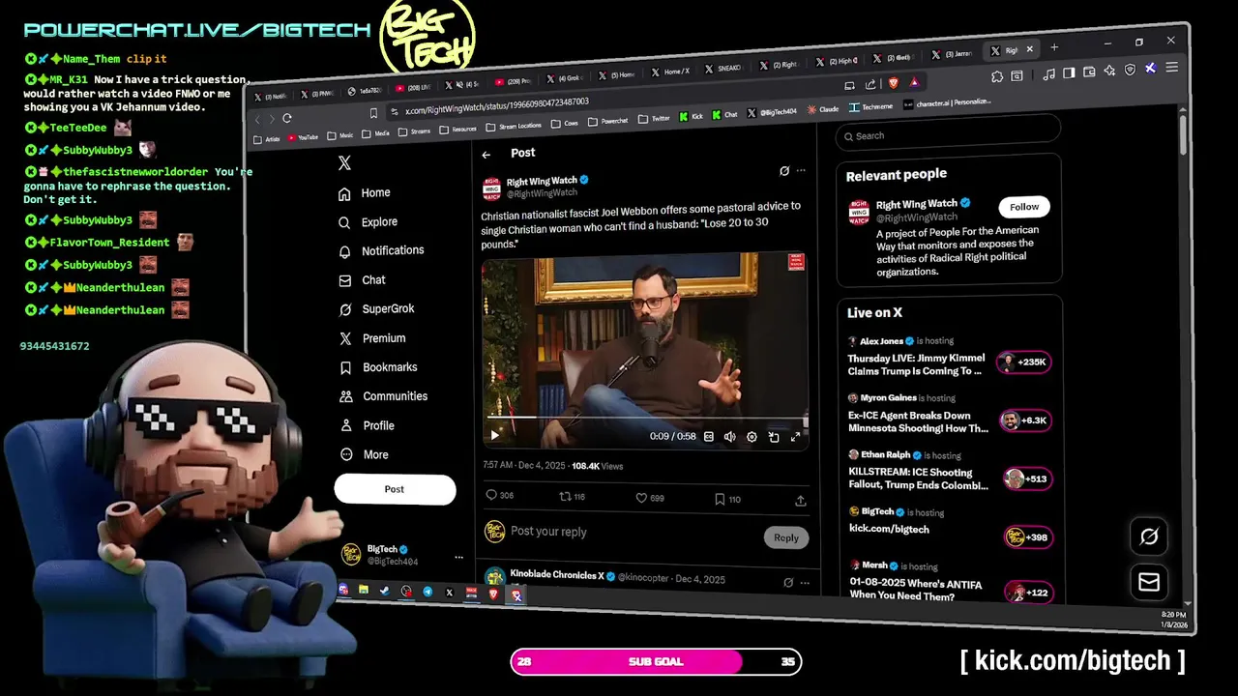
Task: Open the Powerchat bookmark folder
Action: coord(608,121)
